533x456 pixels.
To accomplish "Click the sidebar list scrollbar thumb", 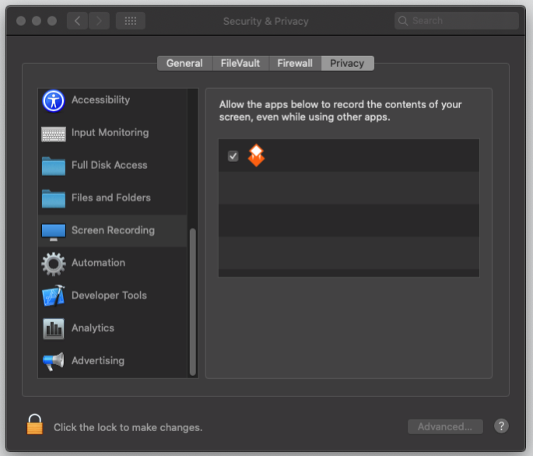I will tap(193, 302).
